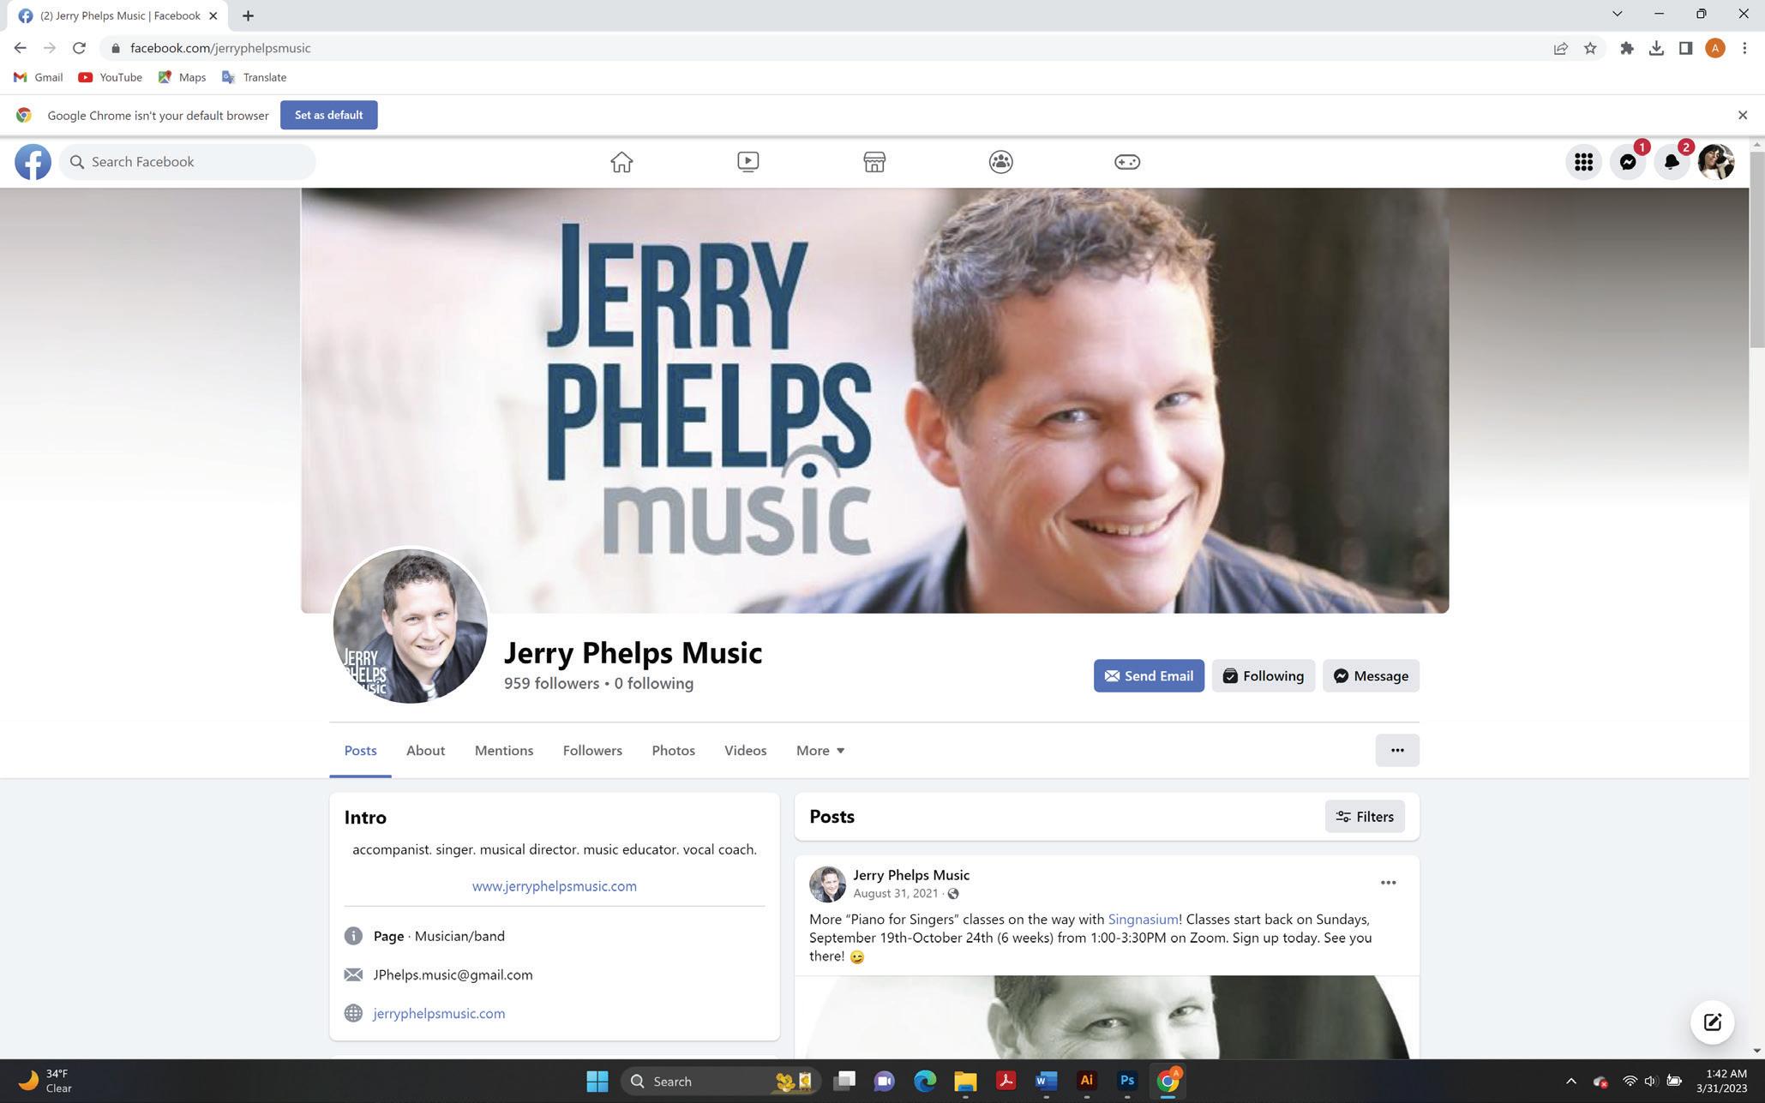
Task: Dismiss the default browser banner
Action: point(1742,115)
